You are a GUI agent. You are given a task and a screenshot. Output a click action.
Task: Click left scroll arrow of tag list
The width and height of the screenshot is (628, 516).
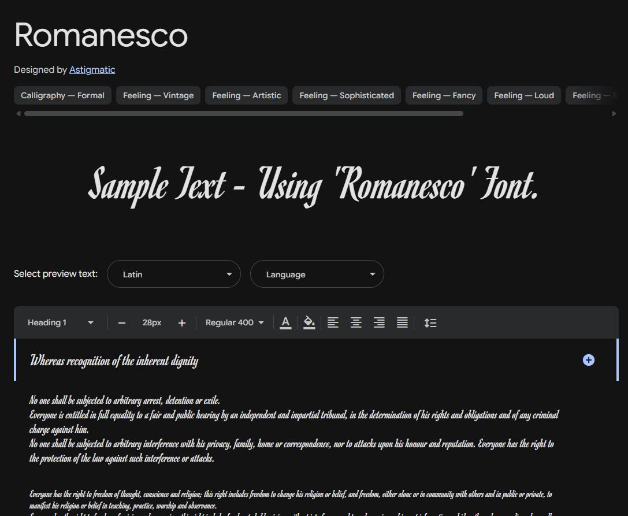18,114
